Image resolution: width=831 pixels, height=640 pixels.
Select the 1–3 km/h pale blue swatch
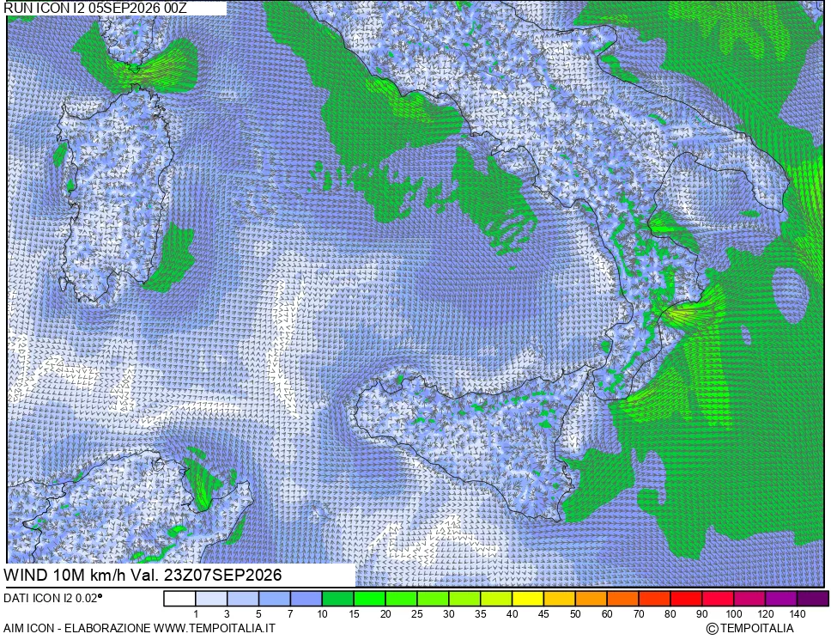[x=211, y=599]
